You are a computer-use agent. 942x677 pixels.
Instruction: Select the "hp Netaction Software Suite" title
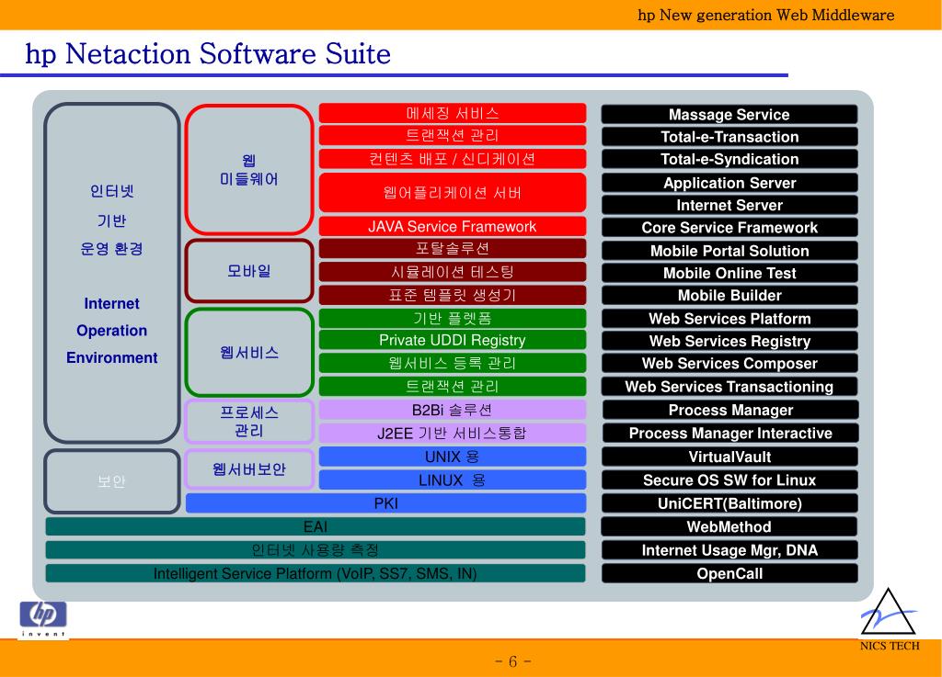tap(208, 54)
